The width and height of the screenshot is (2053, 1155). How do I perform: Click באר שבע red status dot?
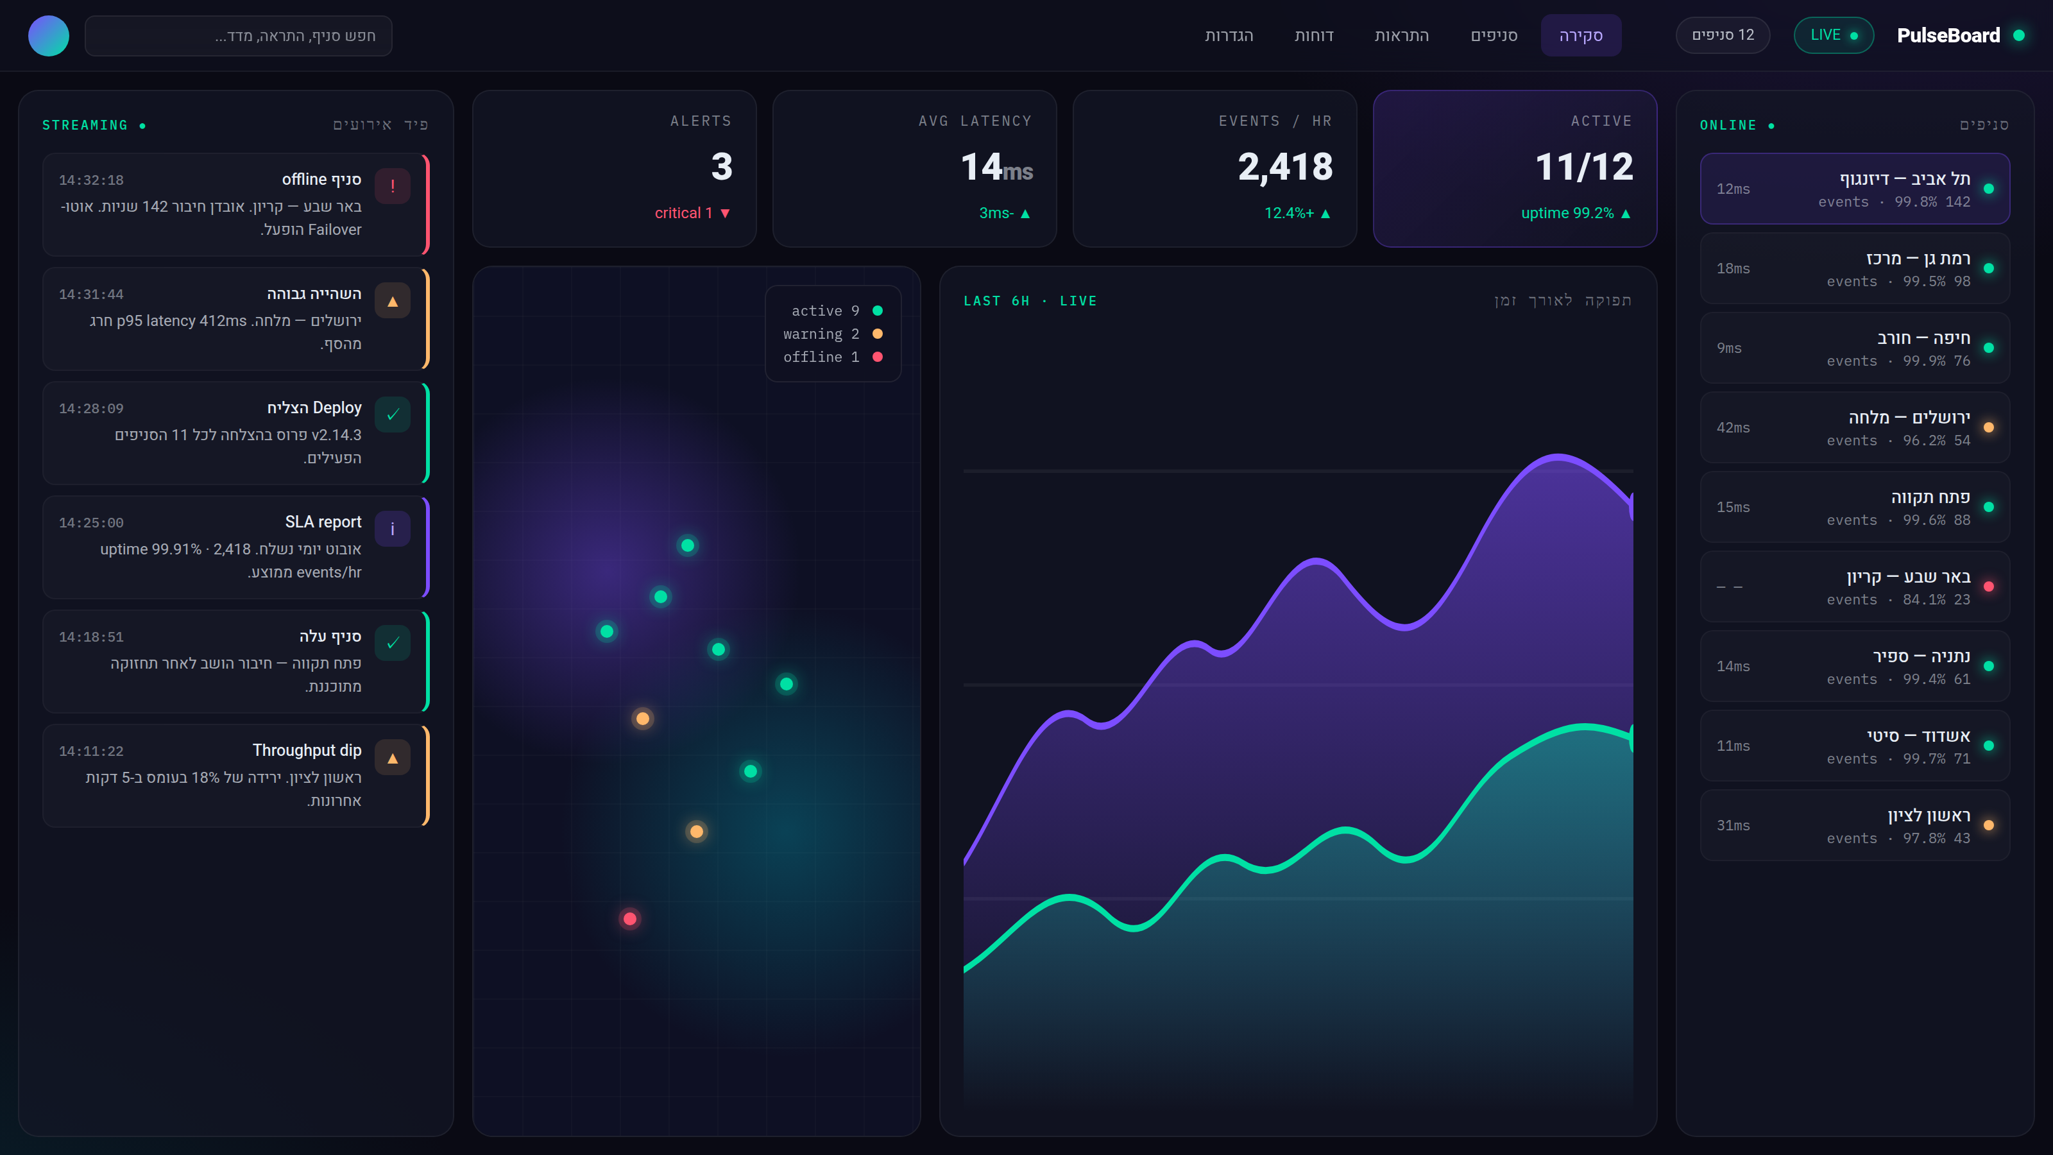[x=1988, y=586]
